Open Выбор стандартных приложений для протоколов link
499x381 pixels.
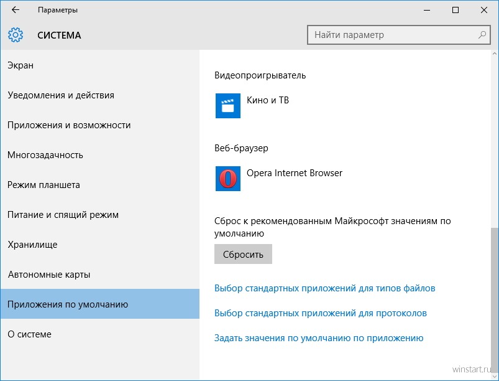coord(321,313)
